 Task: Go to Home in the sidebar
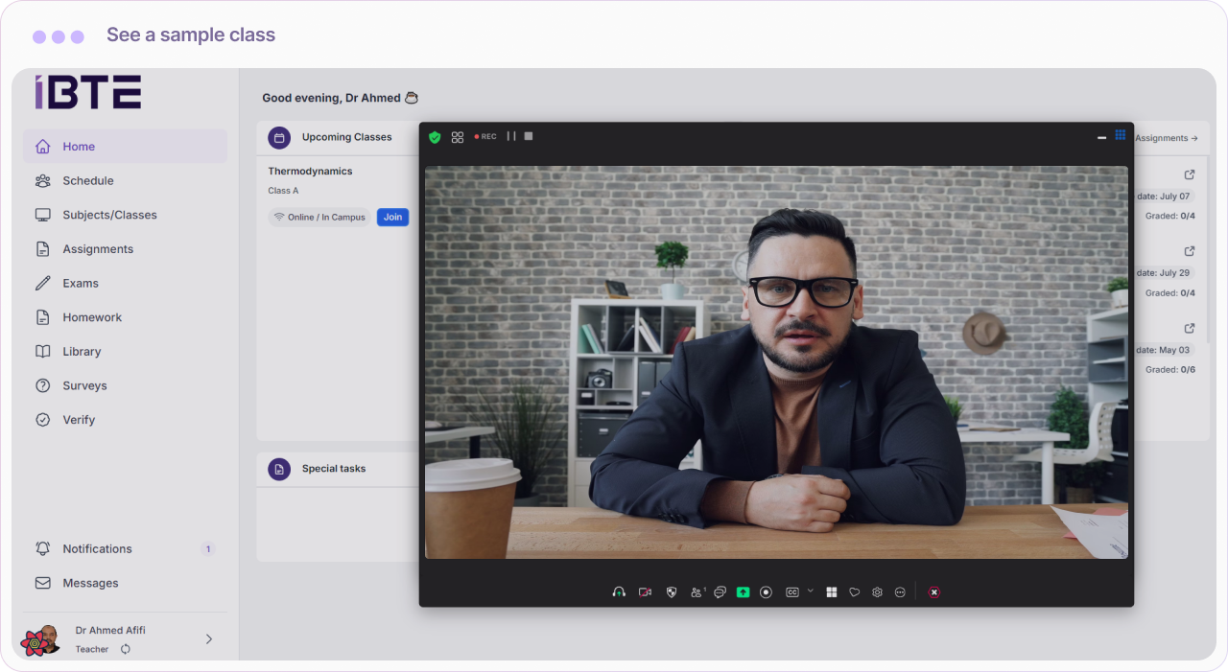pyautogui.click(x=125, y=147)
